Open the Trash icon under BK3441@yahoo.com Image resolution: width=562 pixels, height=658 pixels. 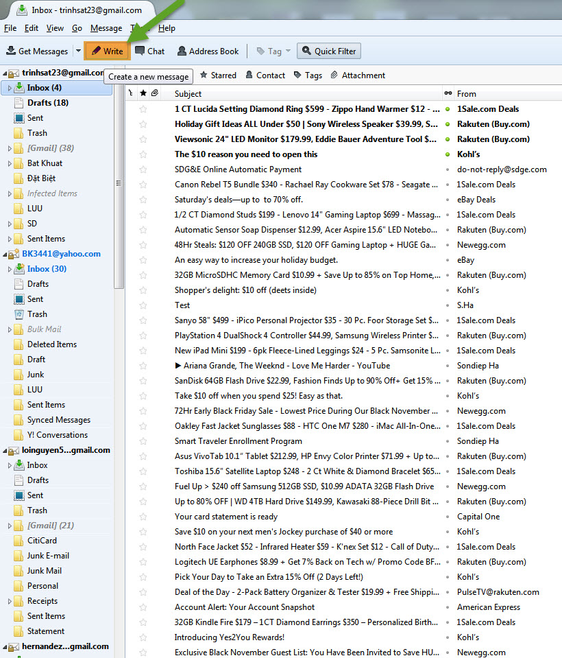coord(19,314)
